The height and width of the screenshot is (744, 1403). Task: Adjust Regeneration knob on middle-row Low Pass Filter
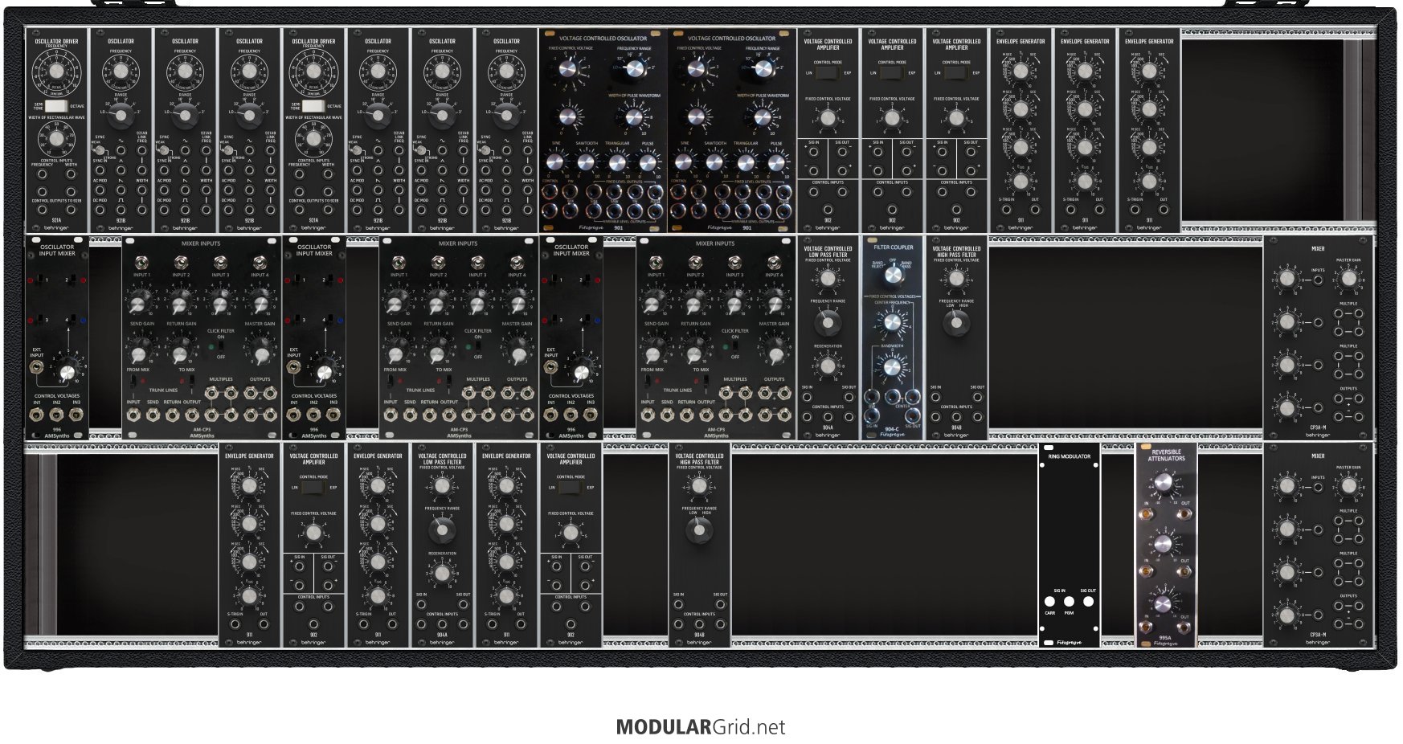[828, 366]
